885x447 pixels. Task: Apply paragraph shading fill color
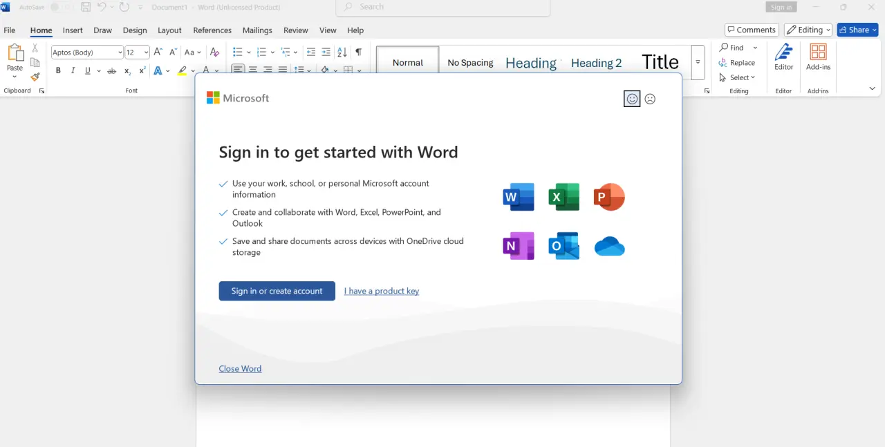click(325, 70)
